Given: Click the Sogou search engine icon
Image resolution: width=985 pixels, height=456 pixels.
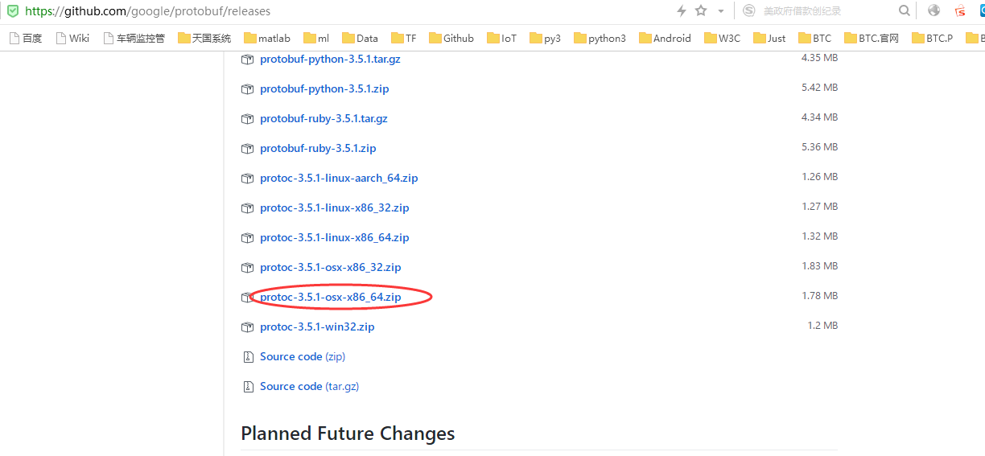Looking at the screenshot, I should [x=749, y=10].
